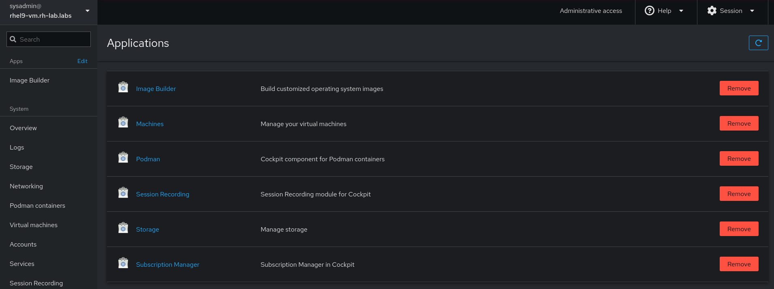Screen dimensions: 774x289
Task: Remove the Image Builder application
Action: [739, 89]
